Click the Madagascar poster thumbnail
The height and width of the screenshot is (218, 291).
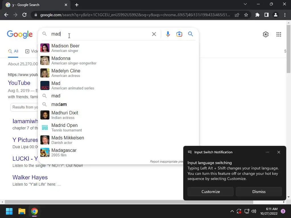click(45, 152)
